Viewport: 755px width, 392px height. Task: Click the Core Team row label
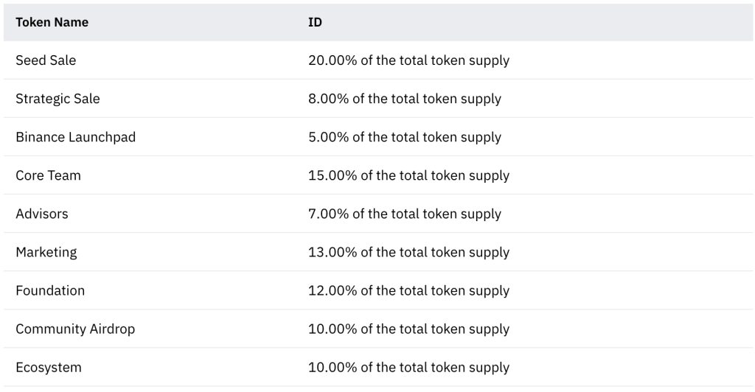pyautogui.click(x=48, y=175)
